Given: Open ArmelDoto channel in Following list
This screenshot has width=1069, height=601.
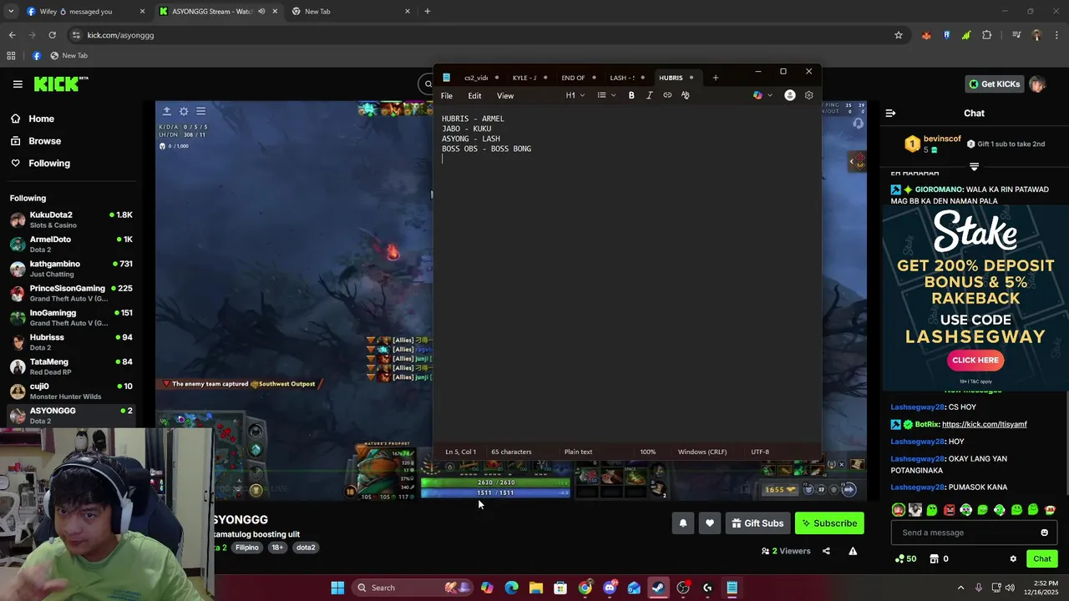Looking at the screenshot, I should click(x=71, y=244).
